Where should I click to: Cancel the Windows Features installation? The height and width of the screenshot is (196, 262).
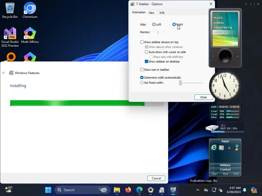point(156,178)
